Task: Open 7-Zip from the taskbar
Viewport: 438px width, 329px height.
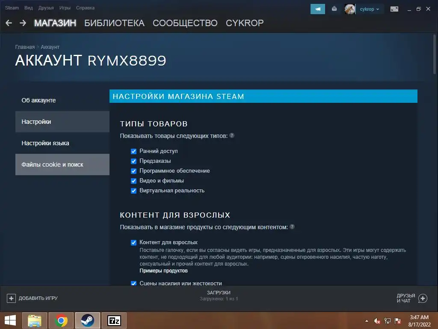Action: (x=114, y=320)
